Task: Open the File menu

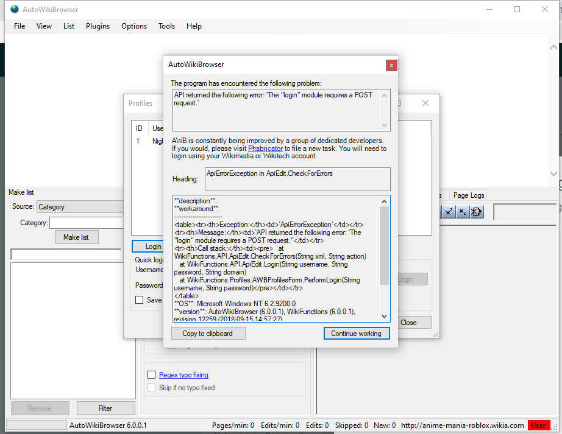Action: tap(20, 26)
